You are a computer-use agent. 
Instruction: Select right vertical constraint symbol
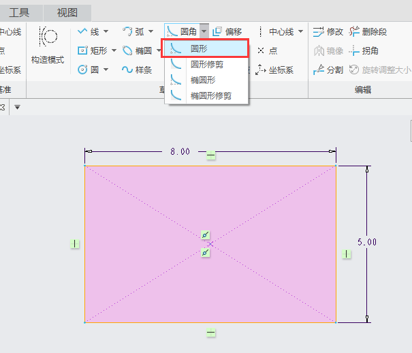coord(347,254)
